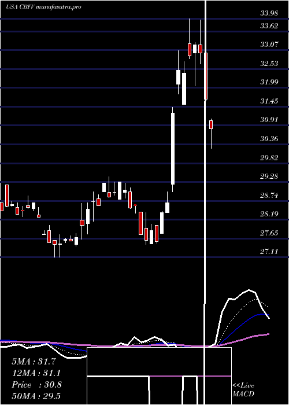The width and height of the screenshot is (289, 405).
Task: Click the 12MA : 31.1 value
Action: (37, 373)
